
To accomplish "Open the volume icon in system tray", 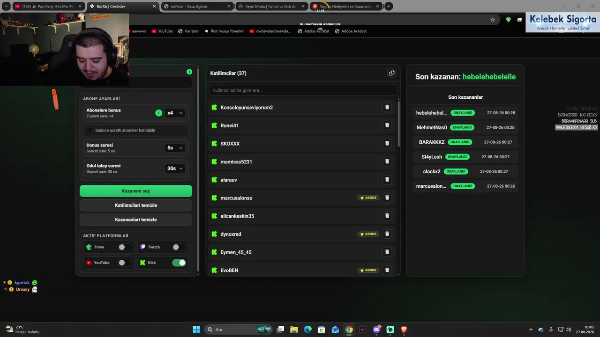I will [x=568, y=330].
